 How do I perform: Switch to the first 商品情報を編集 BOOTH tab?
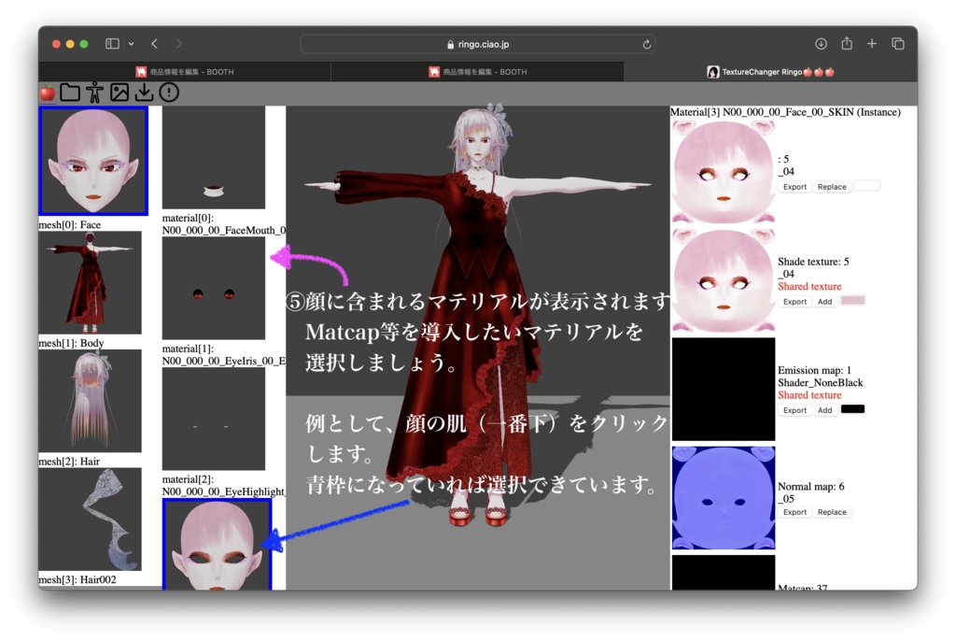pos(182,71)
